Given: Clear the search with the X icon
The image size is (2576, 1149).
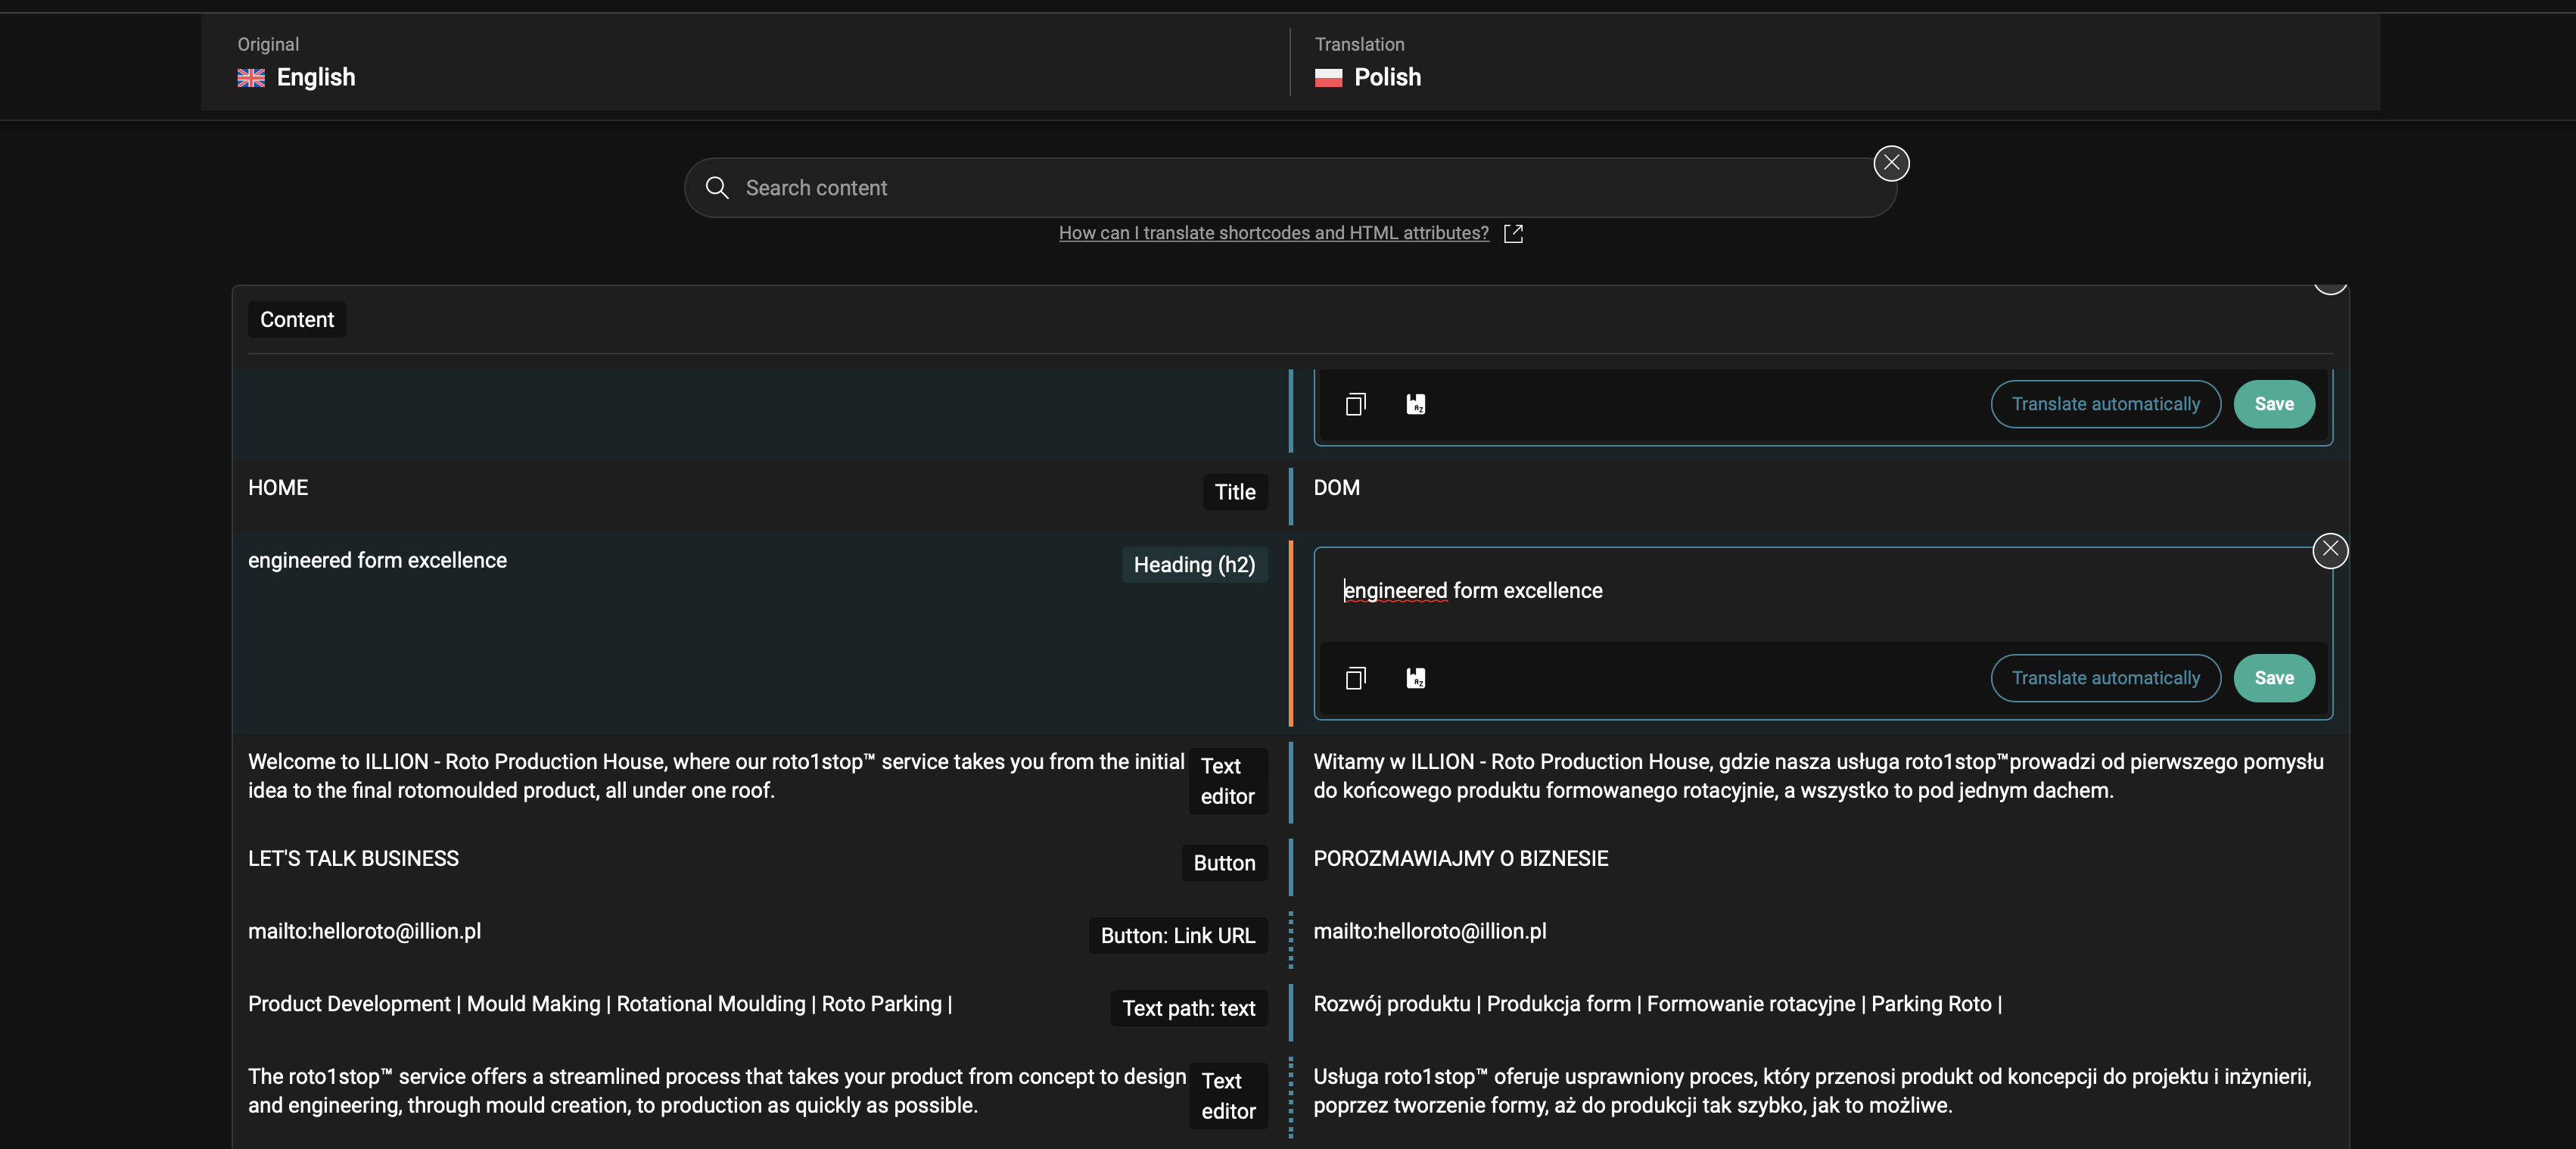Looking at the screenshot, I should pyautogui.click(x=1891, y=163).
